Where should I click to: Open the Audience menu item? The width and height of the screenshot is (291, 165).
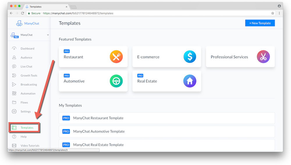(26, 58)
